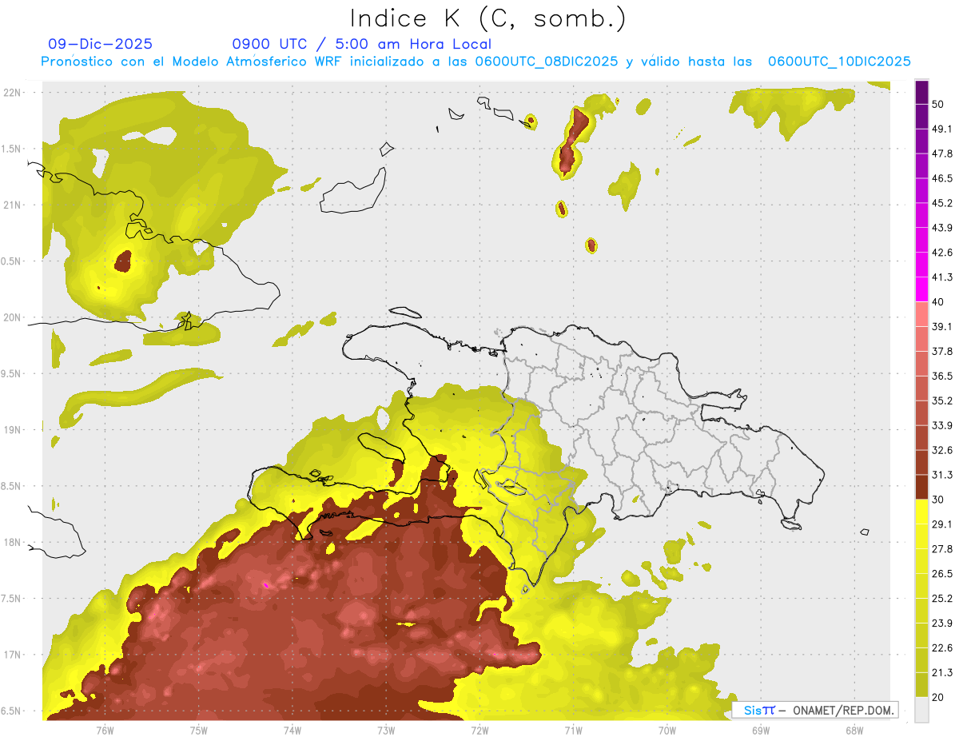Click the '72W' longitude axis label
The width and height of the screenshot is (959, 741).
coord(479,730)
